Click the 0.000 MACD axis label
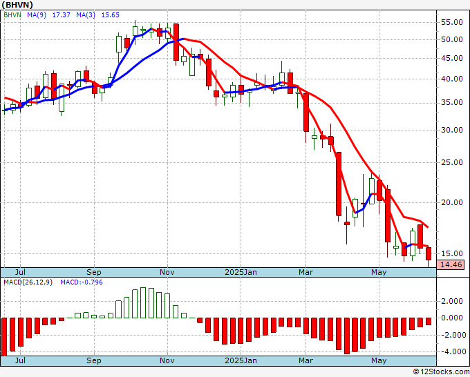470x377 pixels. click(x=452, y=318)
